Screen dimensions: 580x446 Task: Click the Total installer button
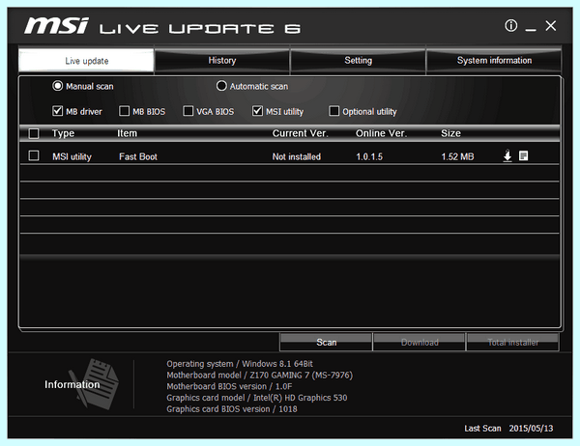coord(512,342)
